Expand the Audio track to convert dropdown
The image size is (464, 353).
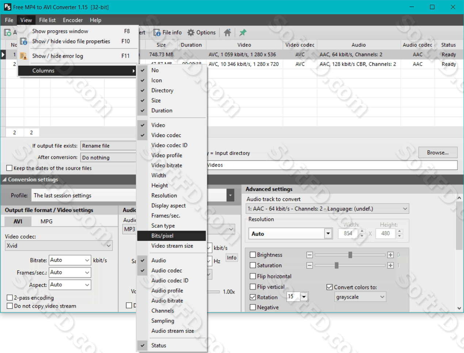(328, 209)
